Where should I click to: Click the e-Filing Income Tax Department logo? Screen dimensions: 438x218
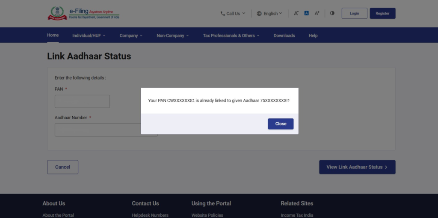pyautogui.click(x=83, y=13)
